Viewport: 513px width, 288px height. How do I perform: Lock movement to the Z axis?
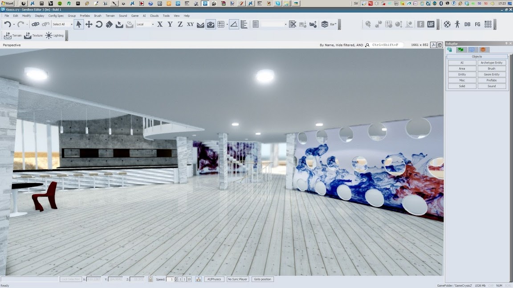(x=180, y=24)
